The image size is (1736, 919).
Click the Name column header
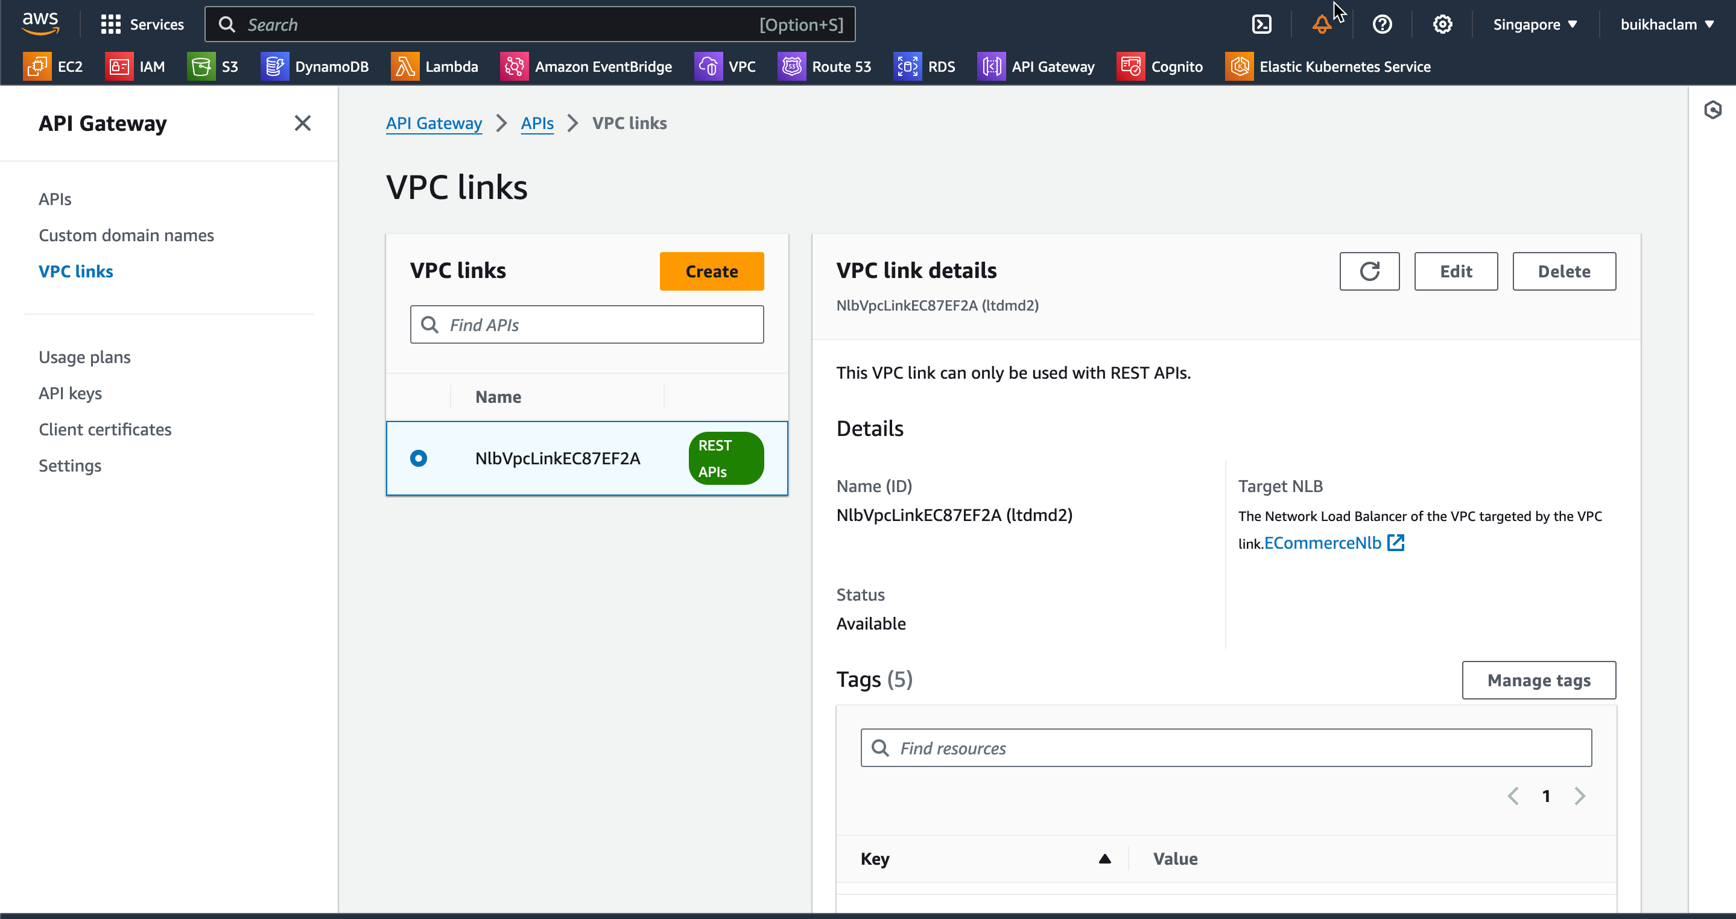498,397
